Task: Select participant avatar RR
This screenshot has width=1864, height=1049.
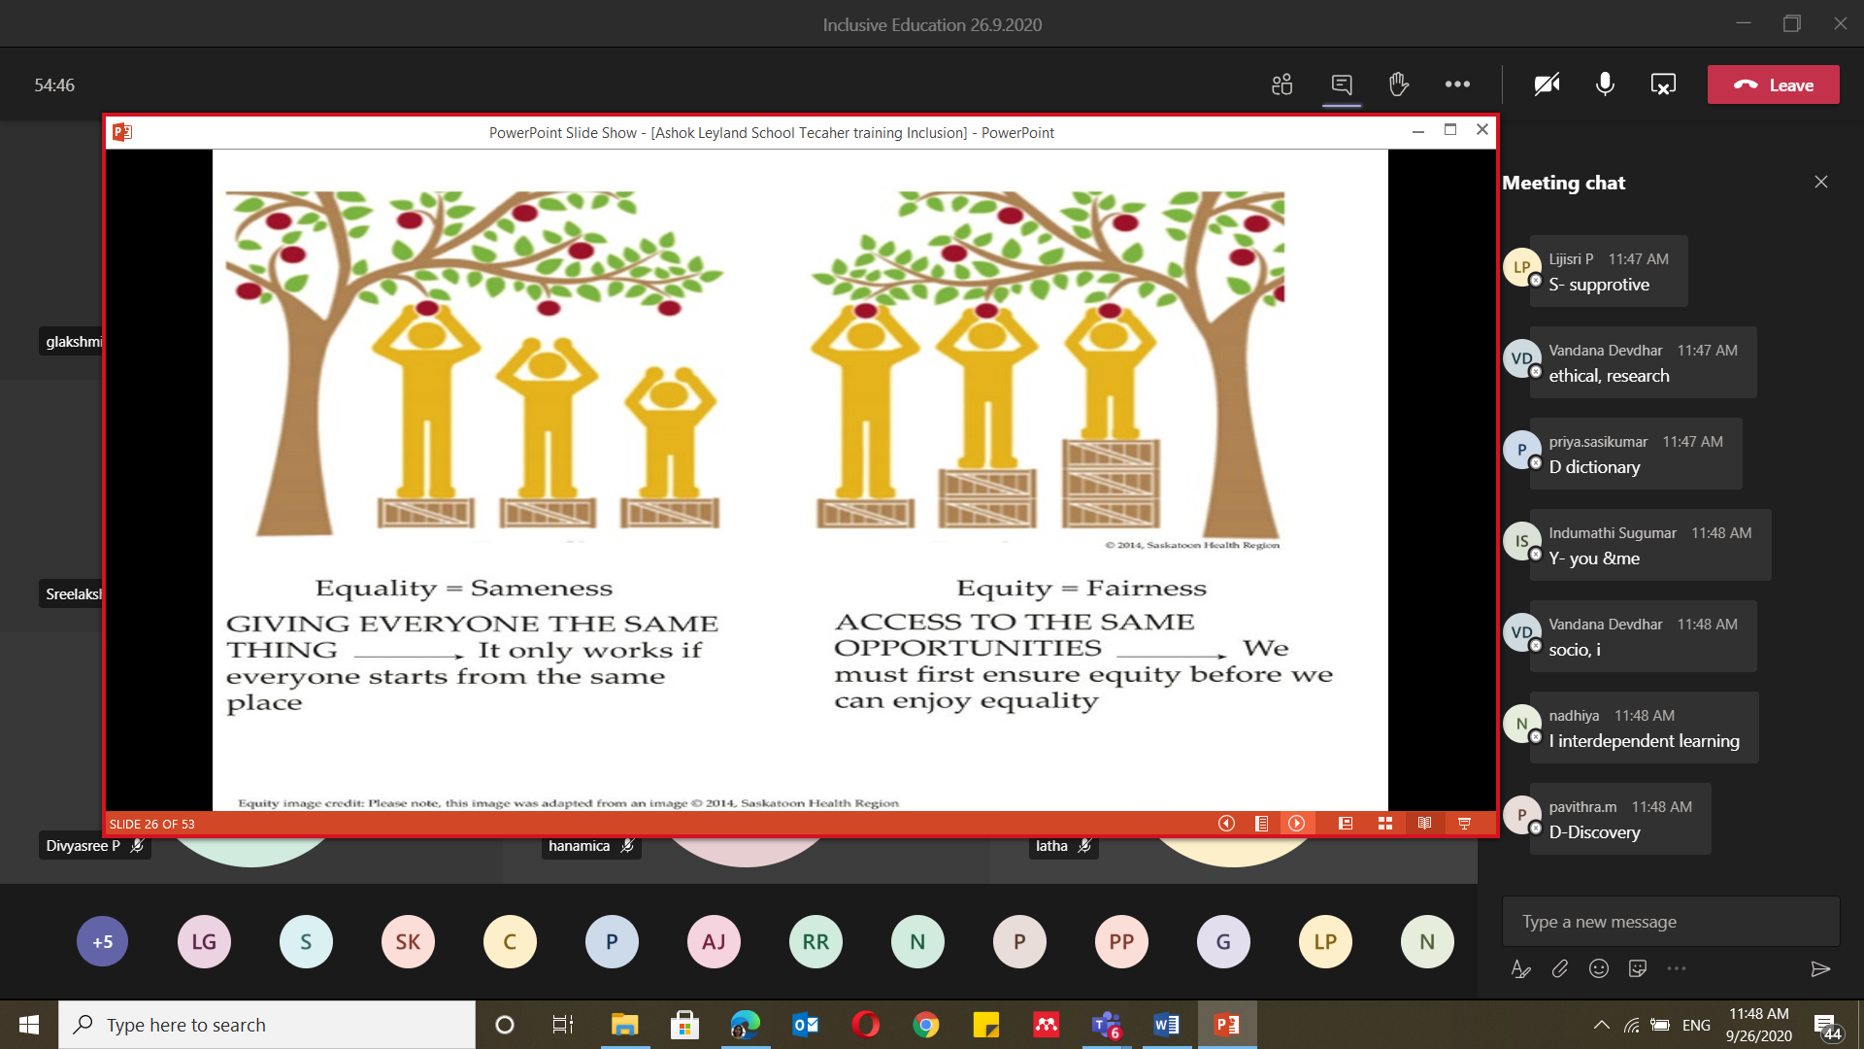Action: 815,941
